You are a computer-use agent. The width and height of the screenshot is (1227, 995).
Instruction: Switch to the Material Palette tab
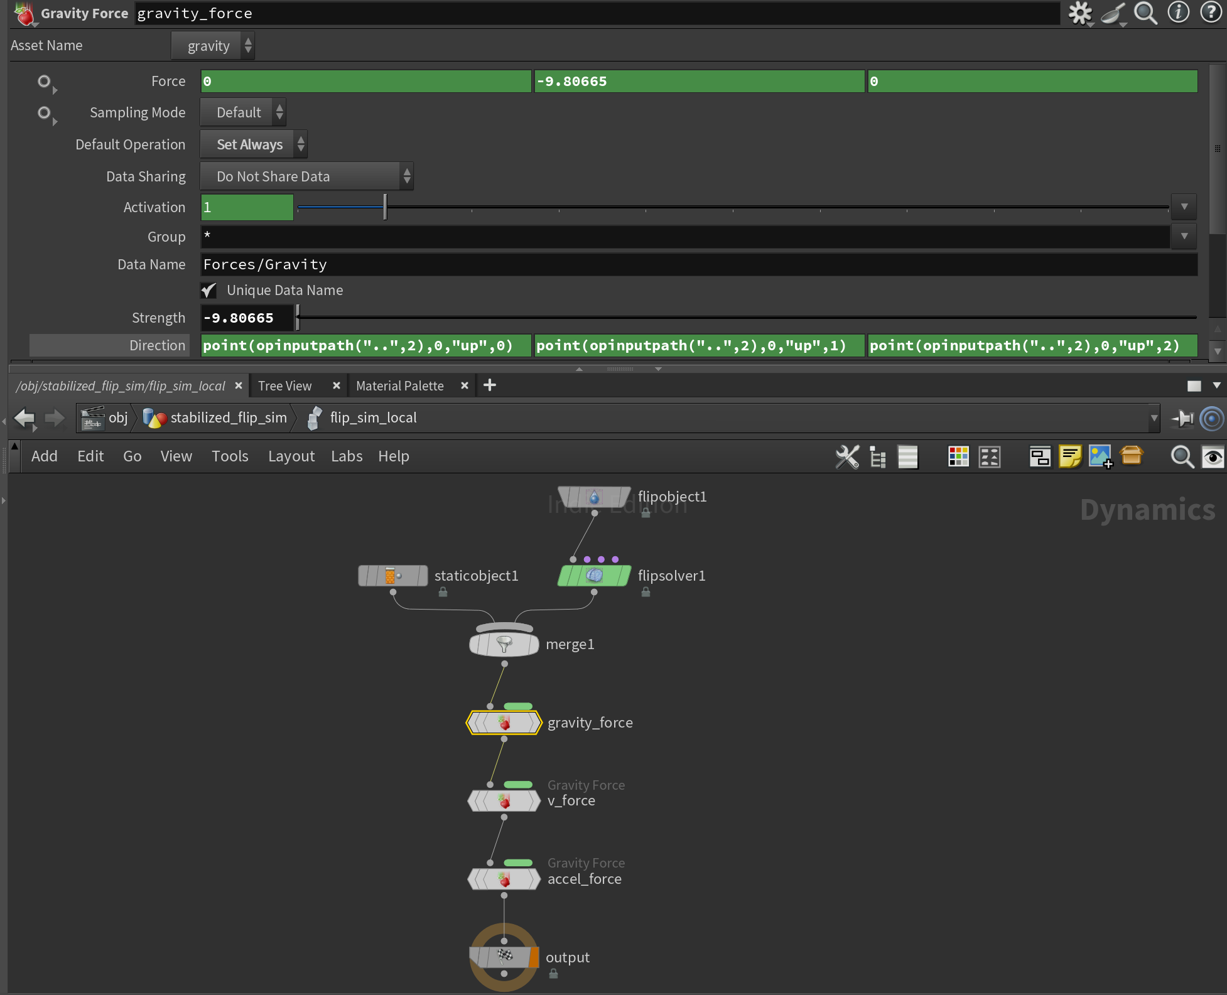tap(399, 386)
